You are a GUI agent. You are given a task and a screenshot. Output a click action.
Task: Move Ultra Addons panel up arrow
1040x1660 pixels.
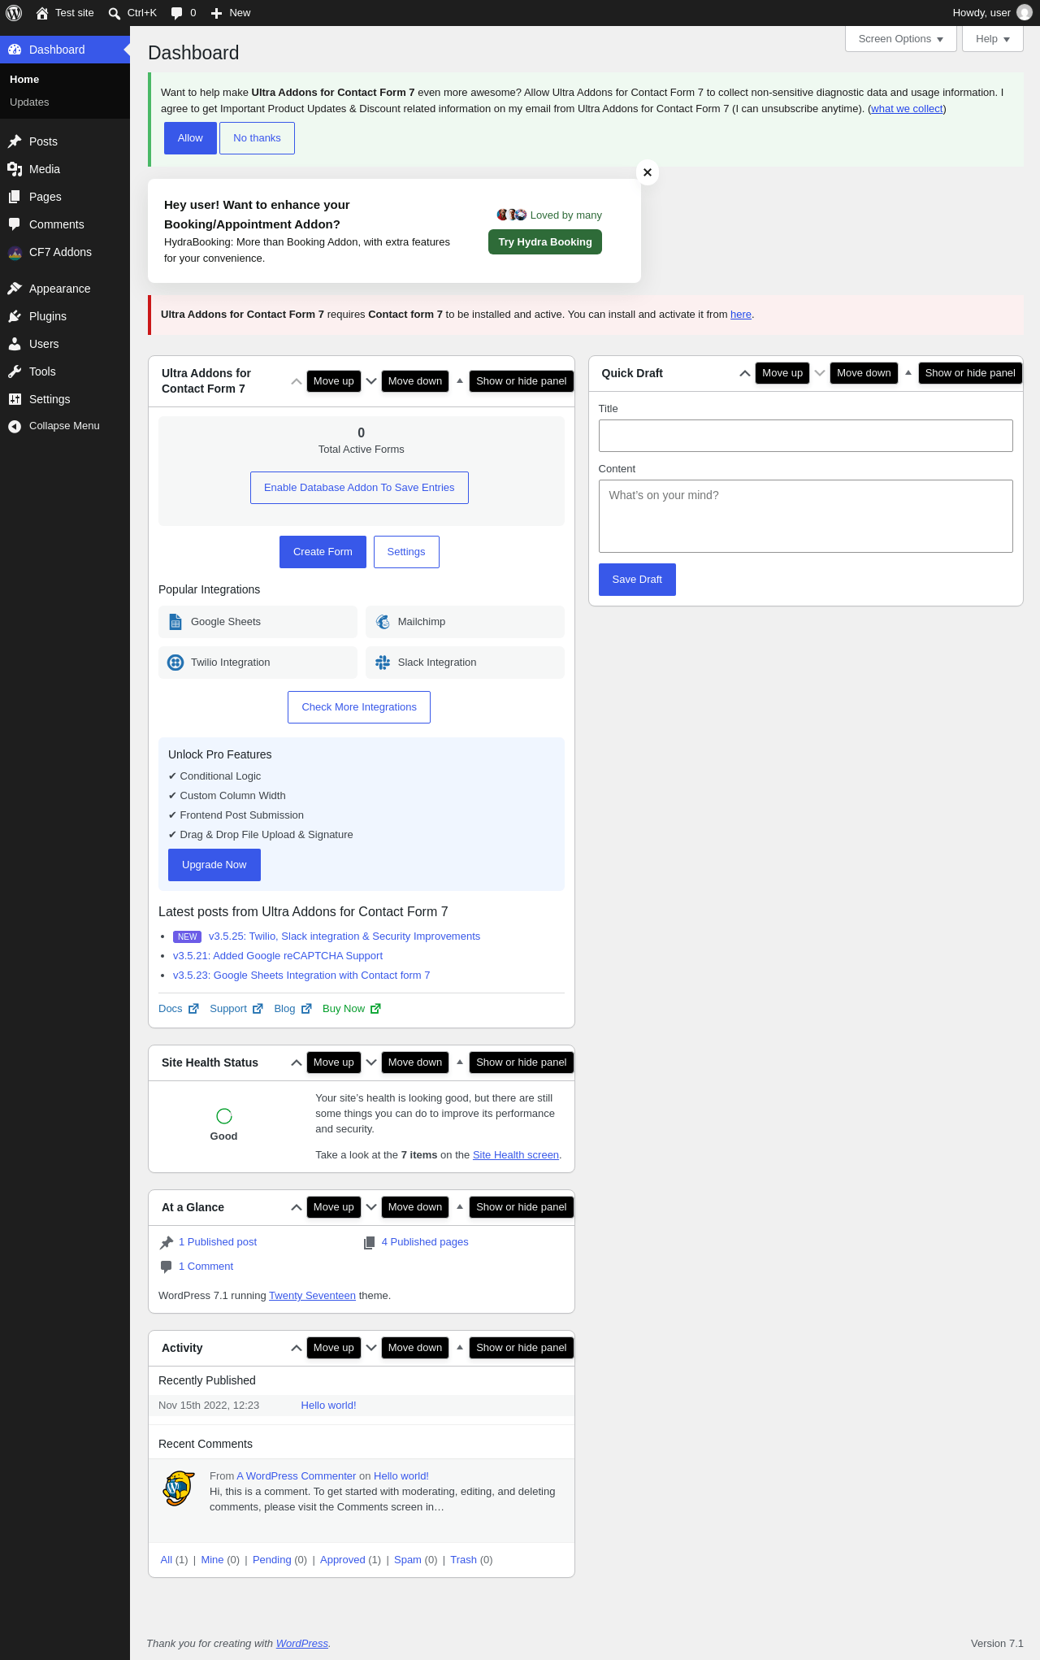coord(297,381)
